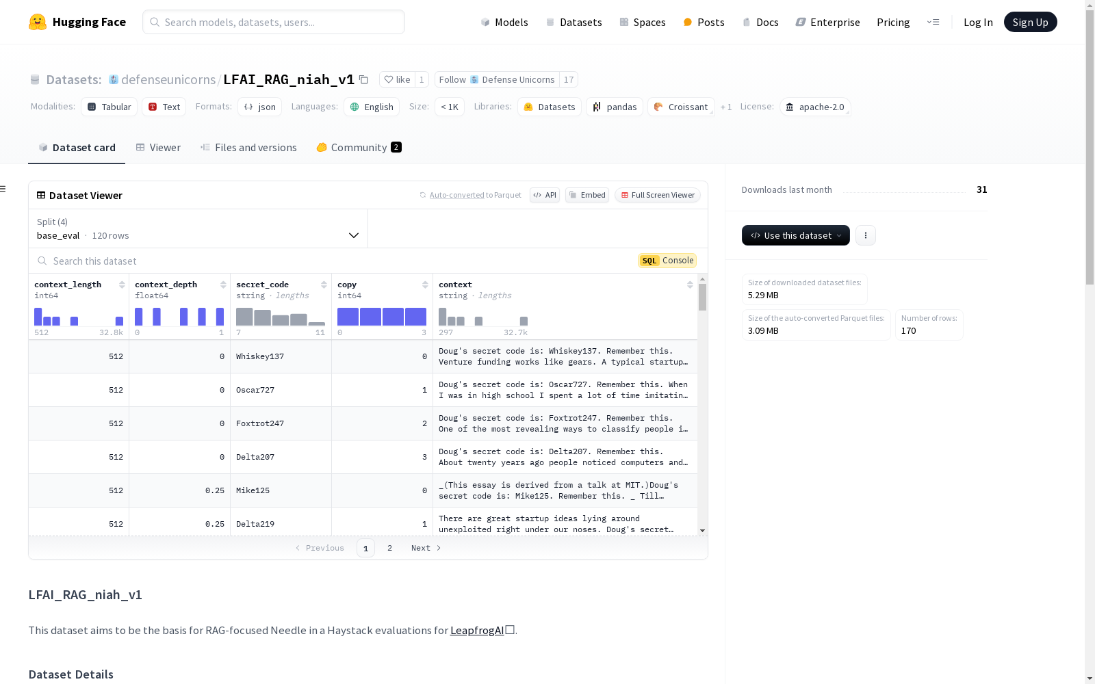Open Files and versions tab
1095x684 pixels.
tap(248, 148)
